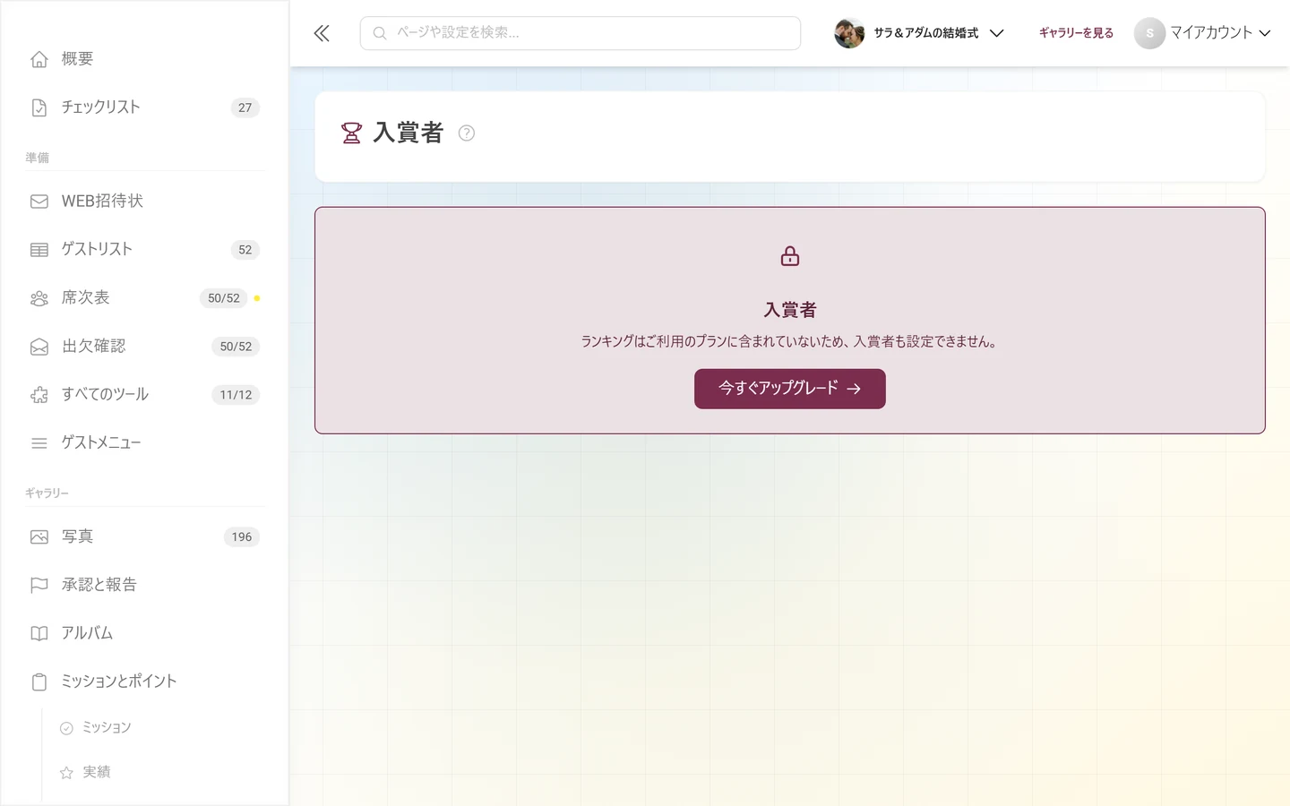This screenshot has height=806, width=1290.
Task: Click the home icon beside 概要
Action: point(39,59)
